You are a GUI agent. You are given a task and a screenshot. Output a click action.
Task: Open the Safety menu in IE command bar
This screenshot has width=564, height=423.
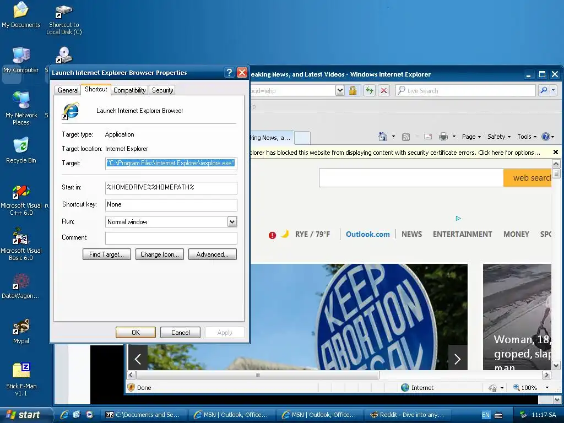pos(499,137)
